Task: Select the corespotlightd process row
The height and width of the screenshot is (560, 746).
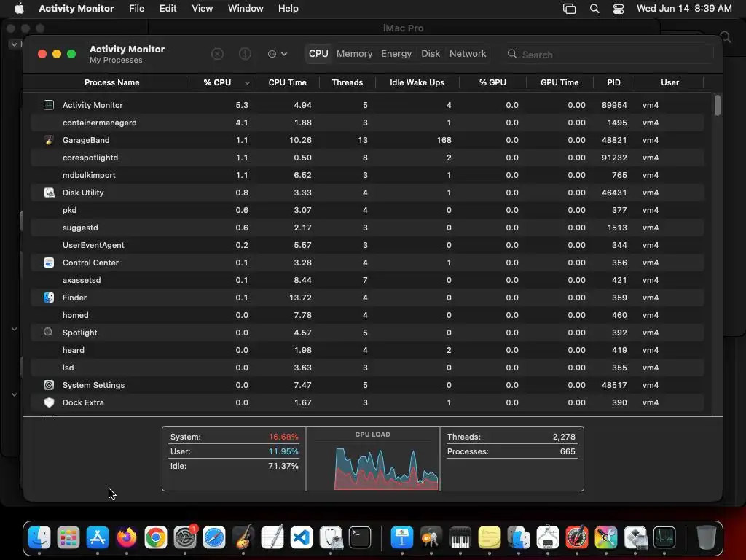Action: pyautogui.click(x=367, y=157)
